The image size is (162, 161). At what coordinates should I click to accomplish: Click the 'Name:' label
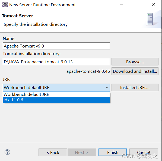[9, 39]
